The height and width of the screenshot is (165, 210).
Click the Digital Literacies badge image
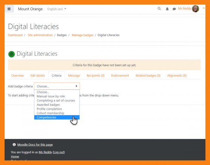[12, 54]
